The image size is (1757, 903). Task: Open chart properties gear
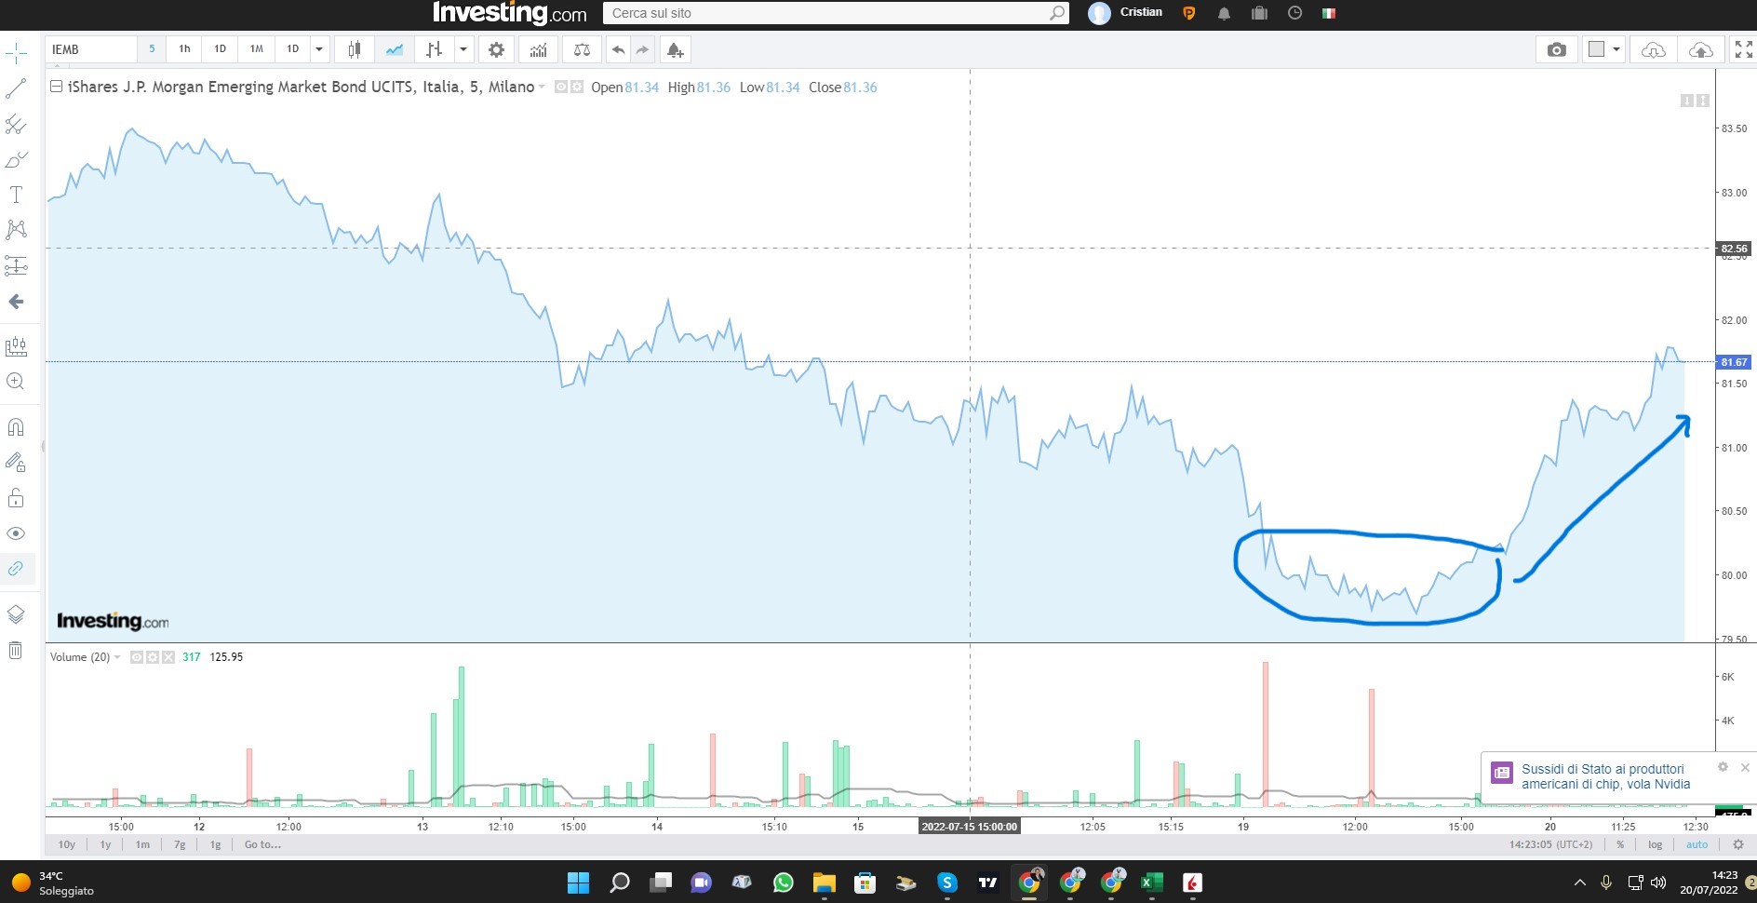496,49
